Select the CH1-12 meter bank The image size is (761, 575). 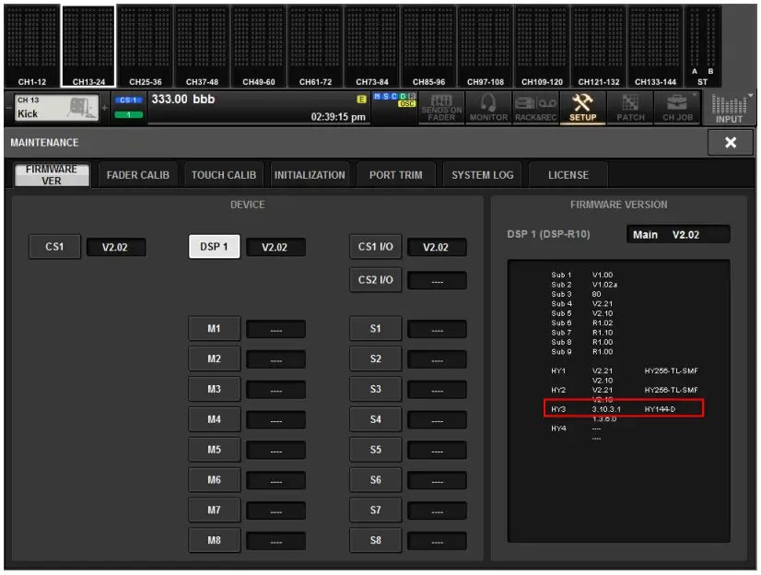32,46
